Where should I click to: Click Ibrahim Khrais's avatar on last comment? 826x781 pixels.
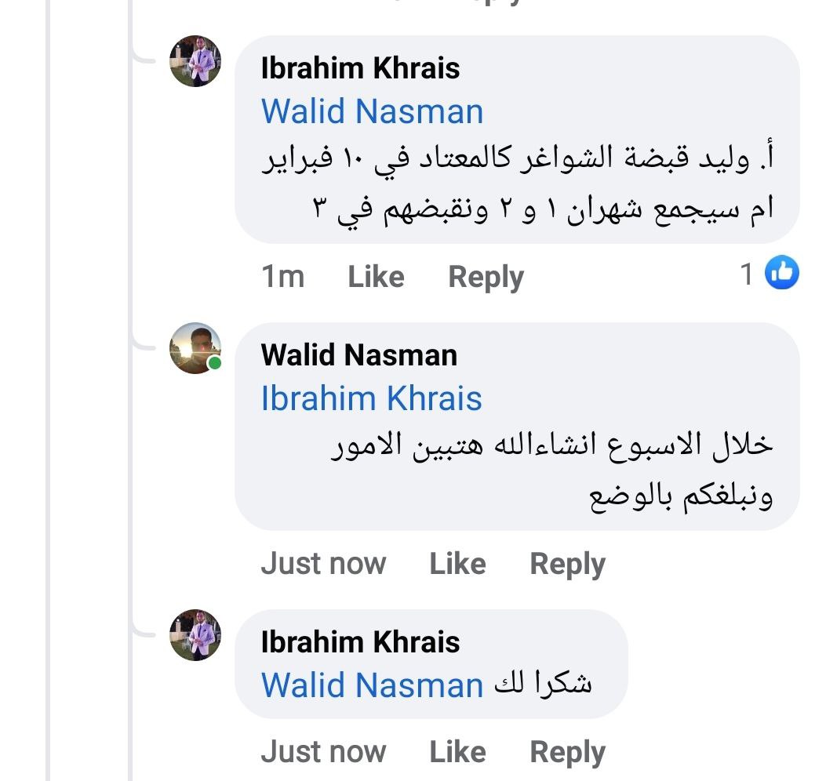point(195,635)
